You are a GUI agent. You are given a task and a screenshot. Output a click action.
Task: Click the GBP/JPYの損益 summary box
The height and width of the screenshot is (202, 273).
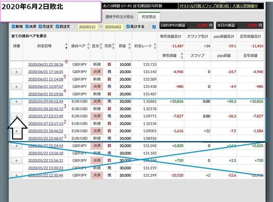187,25
